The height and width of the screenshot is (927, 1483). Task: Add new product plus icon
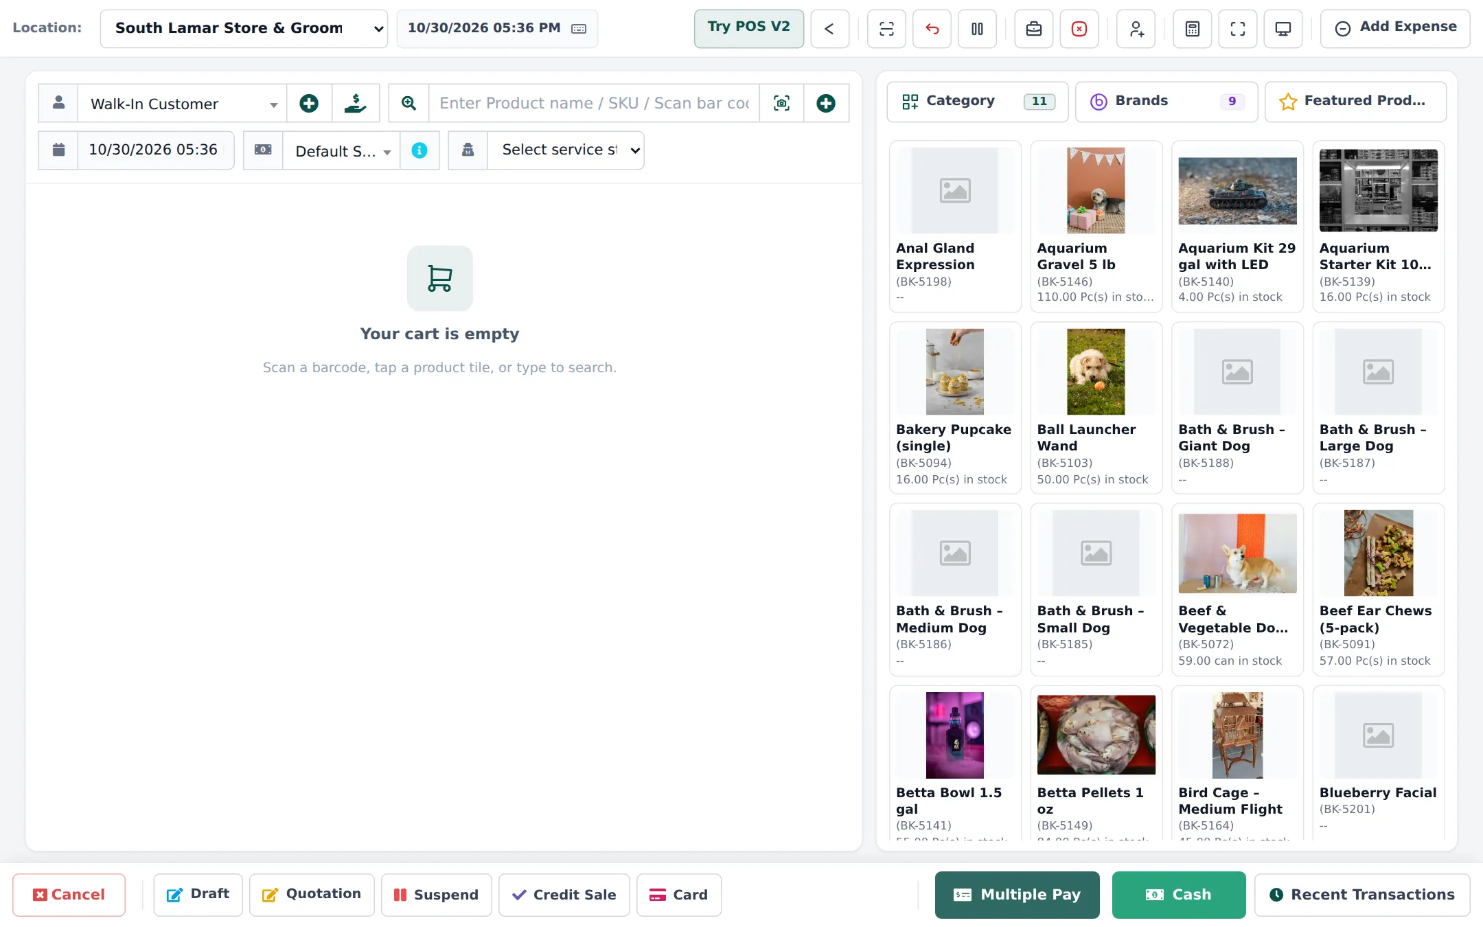(x=826, y=103)
